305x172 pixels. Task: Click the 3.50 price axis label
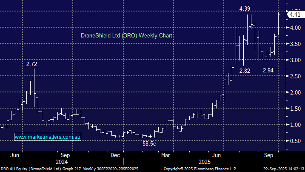(x=295, y=44)
